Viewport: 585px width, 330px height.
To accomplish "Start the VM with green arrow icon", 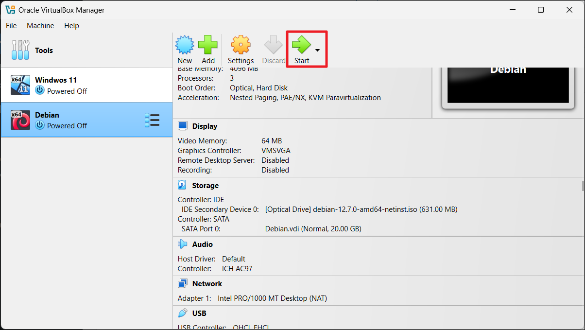I will coord(301,45).
